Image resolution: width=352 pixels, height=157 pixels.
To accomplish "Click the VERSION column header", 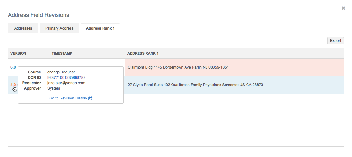I will point(18,53).
